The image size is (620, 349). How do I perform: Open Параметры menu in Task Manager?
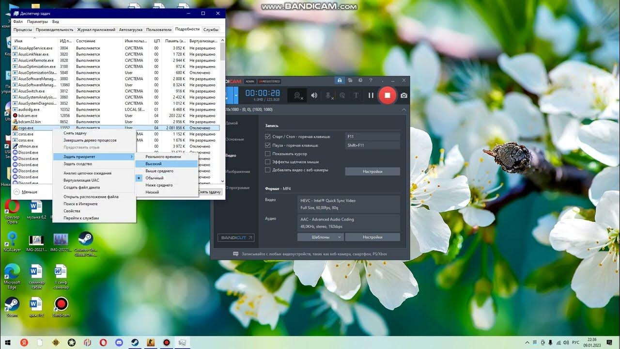37,22
